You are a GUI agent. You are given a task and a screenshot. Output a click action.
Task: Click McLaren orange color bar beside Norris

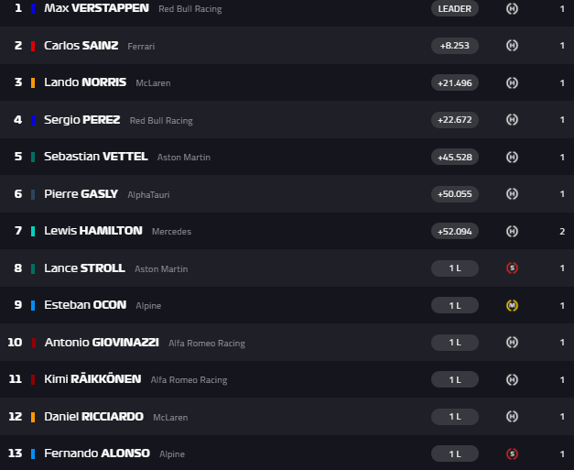pyautogui.click(x=33, y=82)
